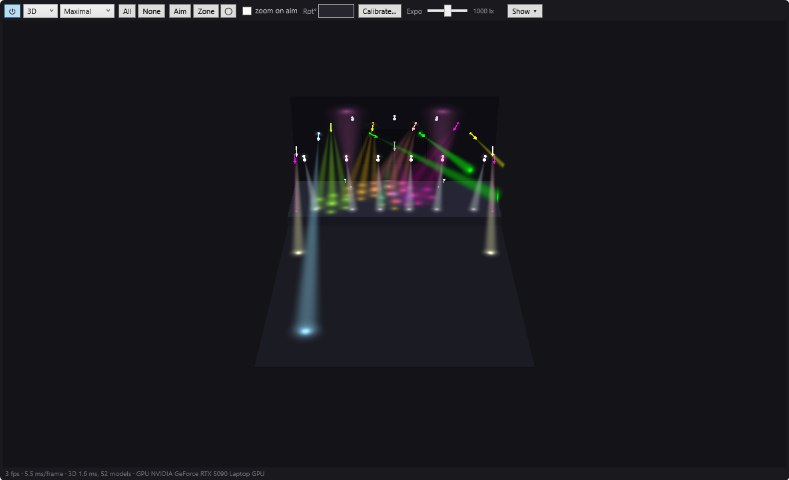The width and height of the screenshot is (789, 480).
Task: Click the cyan light pool on floor
Action: tap(306, 330)
